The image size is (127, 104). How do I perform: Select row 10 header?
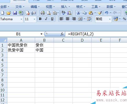(x=3, y=90)
